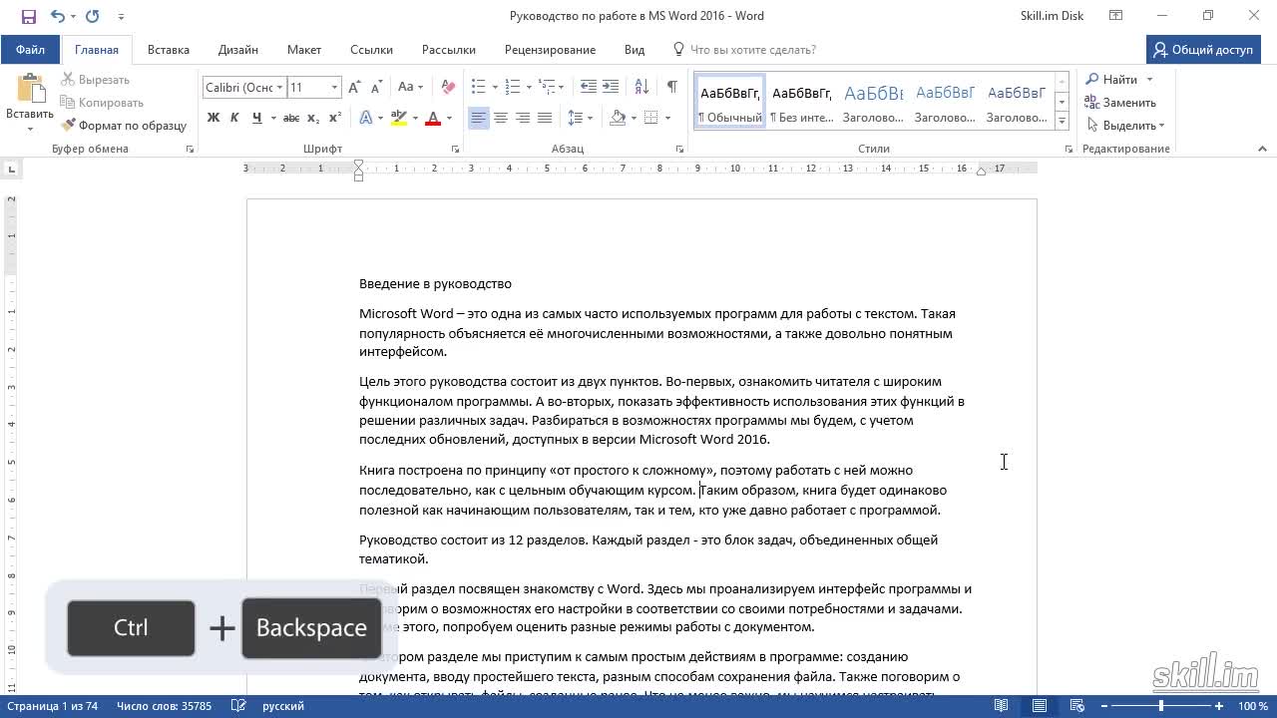Toggle bold Ж formatting

(213, 118)
